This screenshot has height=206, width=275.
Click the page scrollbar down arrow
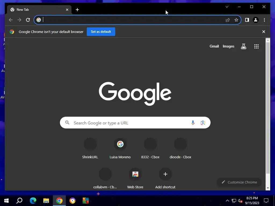coord(268,188)
